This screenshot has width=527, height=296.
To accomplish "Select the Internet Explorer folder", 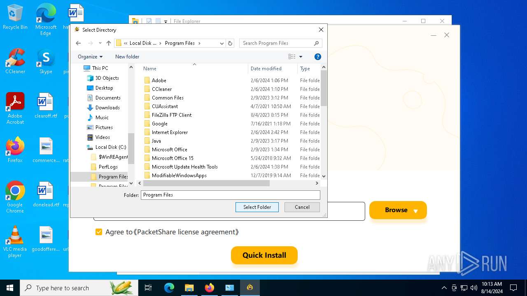I will coord(170,132).
